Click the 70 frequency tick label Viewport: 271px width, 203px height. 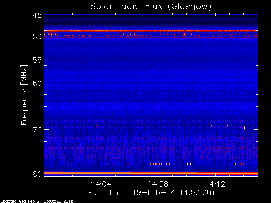click(x=37, y=130)
